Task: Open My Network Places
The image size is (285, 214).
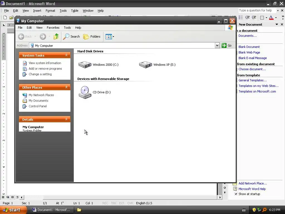Action: click(x=41, y=95)
